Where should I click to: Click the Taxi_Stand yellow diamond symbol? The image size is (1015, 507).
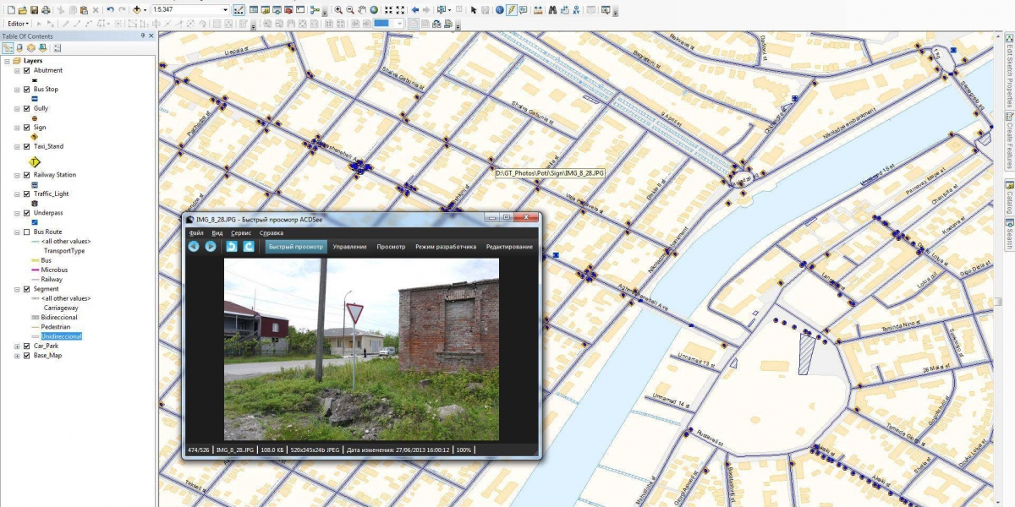pyautogui.click(x=35, y=161)
